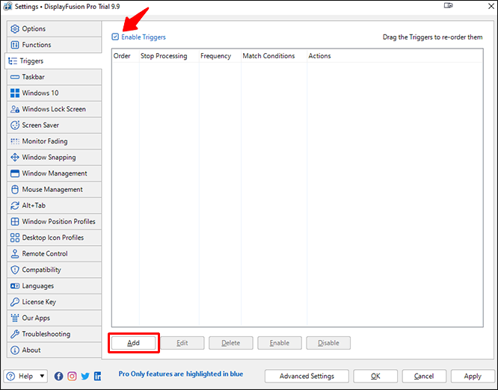Click the Troubleshooting wrench icon
Screen dimensions: 498x390
[x=15, y=334]
